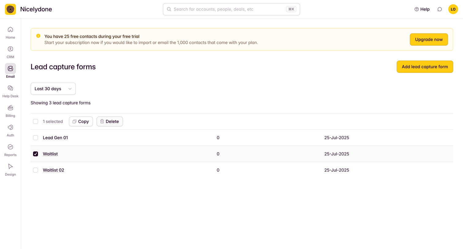Image resolution: width=463 pixels, height=249 pixels.
Task: Go to Help Desk in sidebar
Action: point(10,91)
